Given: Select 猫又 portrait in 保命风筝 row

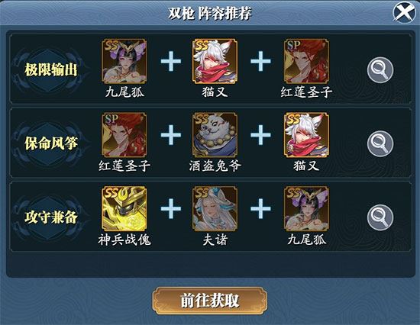Looking at the screenshot, I should tap(306, 135).
